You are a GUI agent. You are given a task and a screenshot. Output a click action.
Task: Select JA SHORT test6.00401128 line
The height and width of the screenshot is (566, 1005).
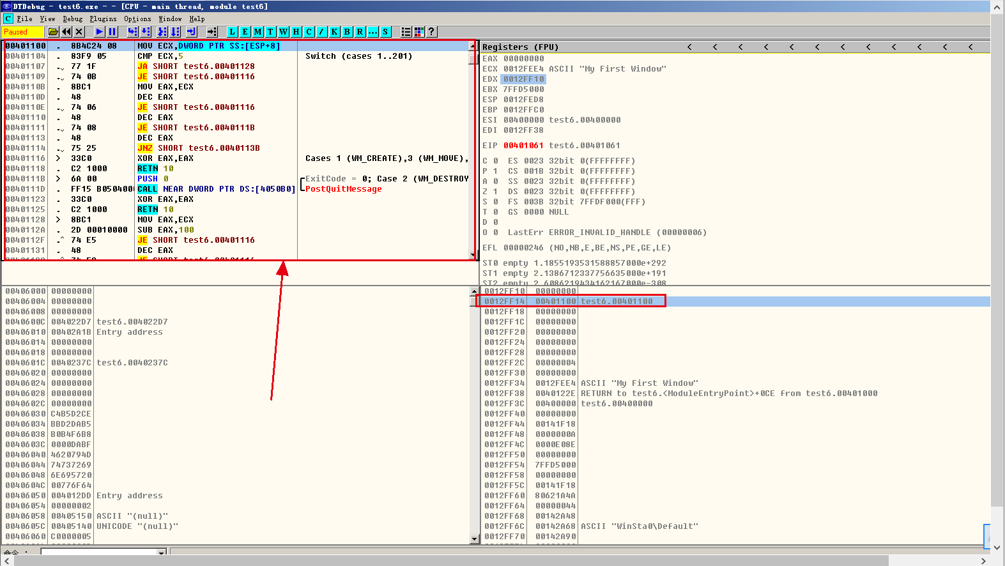[x=196, y=66]
